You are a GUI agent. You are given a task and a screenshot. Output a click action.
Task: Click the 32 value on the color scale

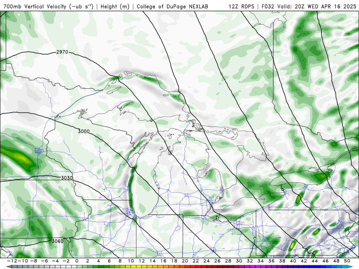click(x=250, y=261)
